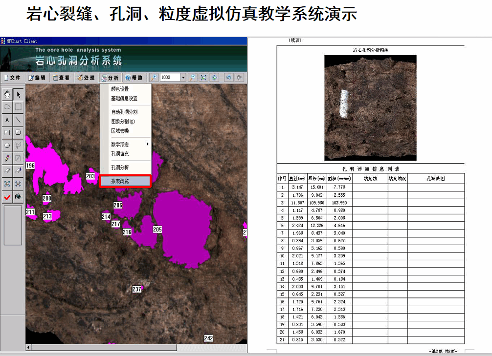Choose 报表浏览 from the menu
Viewport: 492px width, 356px height.
120,181
